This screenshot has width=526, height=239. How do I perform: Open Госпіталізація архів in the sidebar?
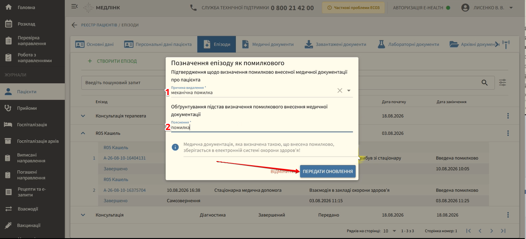coord(32,141)
